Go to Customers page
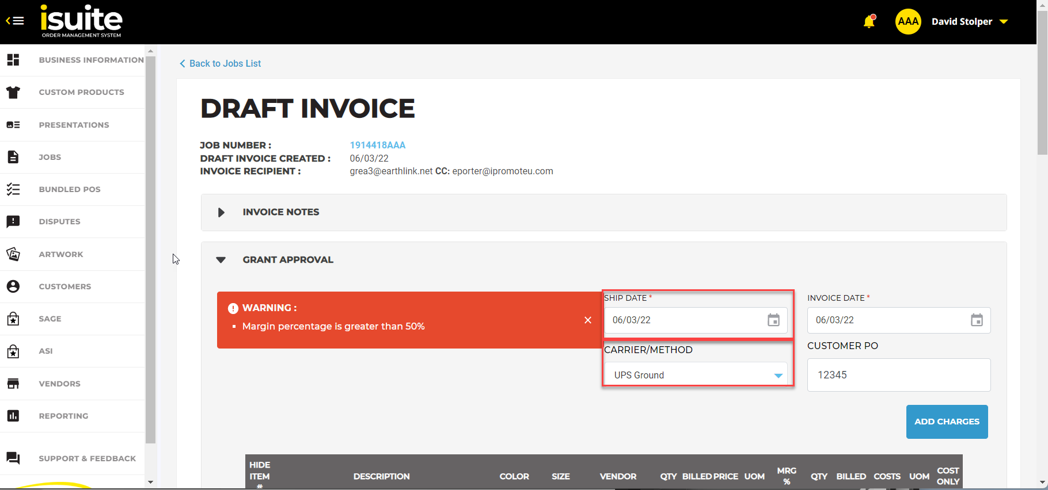The image size is (1048, 490). [65, 286]
